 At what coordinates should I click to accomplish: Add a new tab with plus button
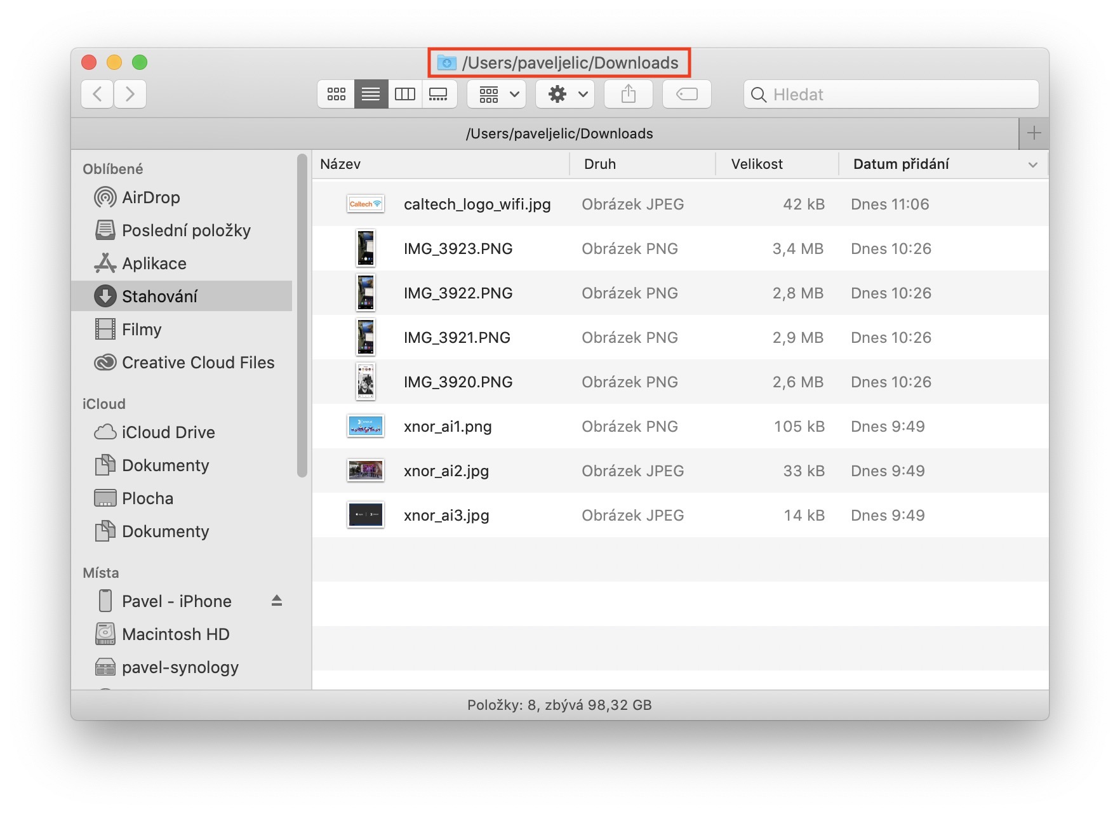point(1034,133)
